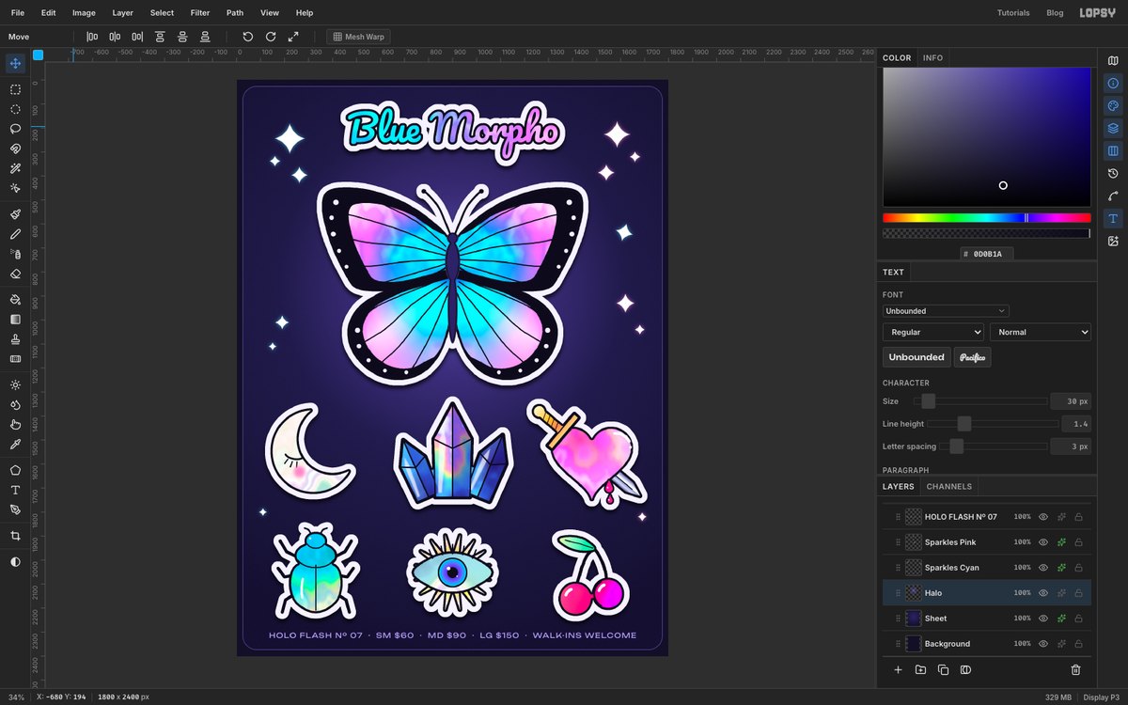This screenshot has width=1128, height=705.
Task: Open the Tutorials link
Action: tap(1013, 13)
